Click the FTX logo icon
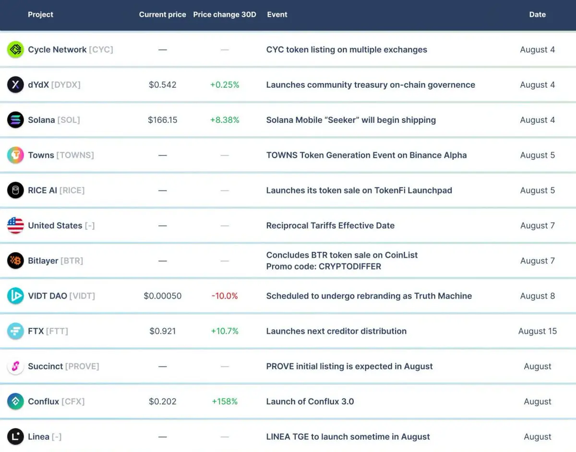This screenshot has width=576, height=452. tap(15, 331)
